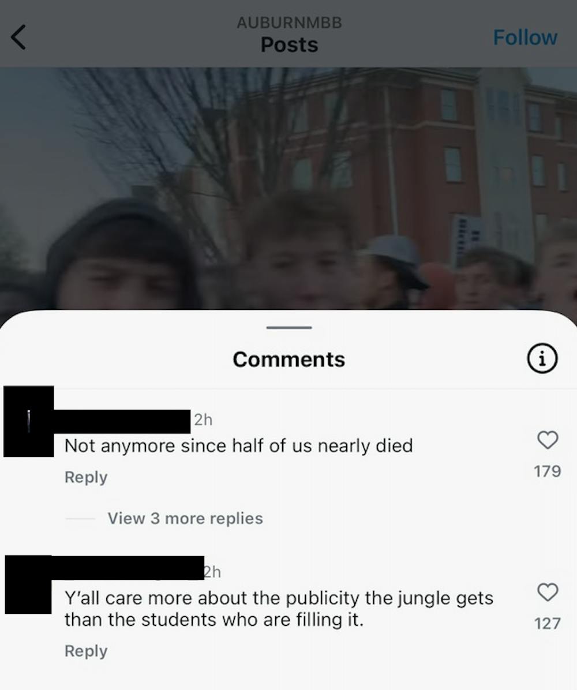Tap the back arrow icon
This screenshot has width=577, height=690.
(x=18, y=37)
